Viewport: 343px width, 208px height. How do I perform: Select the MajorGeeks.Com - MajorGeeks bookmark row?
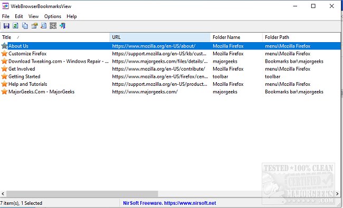[170, 92]
